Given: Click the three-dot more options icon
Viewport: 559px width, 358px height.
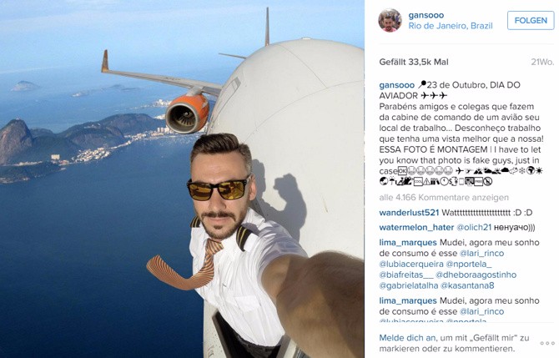Looking at the screenshot, I should 547,343.
